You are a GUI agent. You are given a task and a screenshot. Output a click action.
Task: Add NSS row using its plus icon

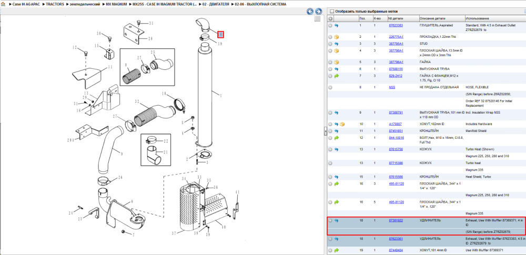point(330,87)
